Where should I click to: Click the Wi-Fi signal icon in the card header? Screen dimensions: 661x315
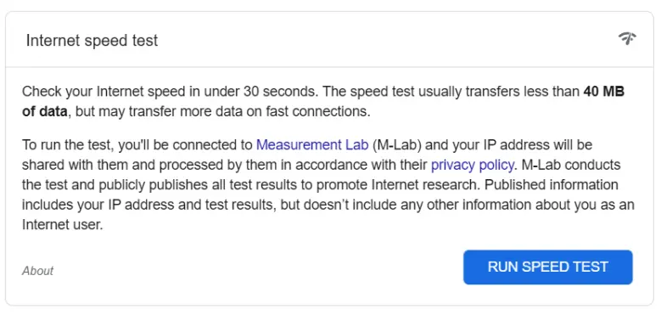point(627,39)
